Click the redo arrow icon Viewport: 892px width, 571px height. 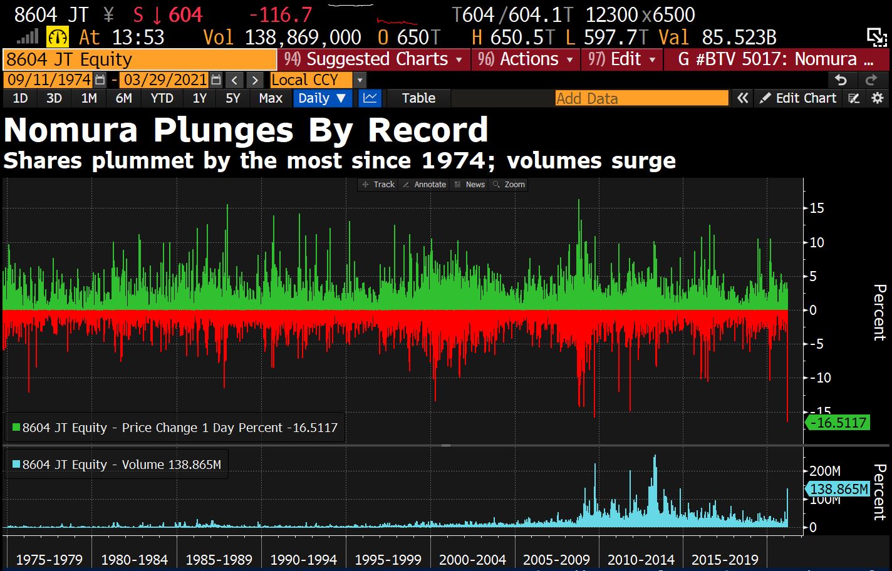pyautogui.click(x=871, y=80)
